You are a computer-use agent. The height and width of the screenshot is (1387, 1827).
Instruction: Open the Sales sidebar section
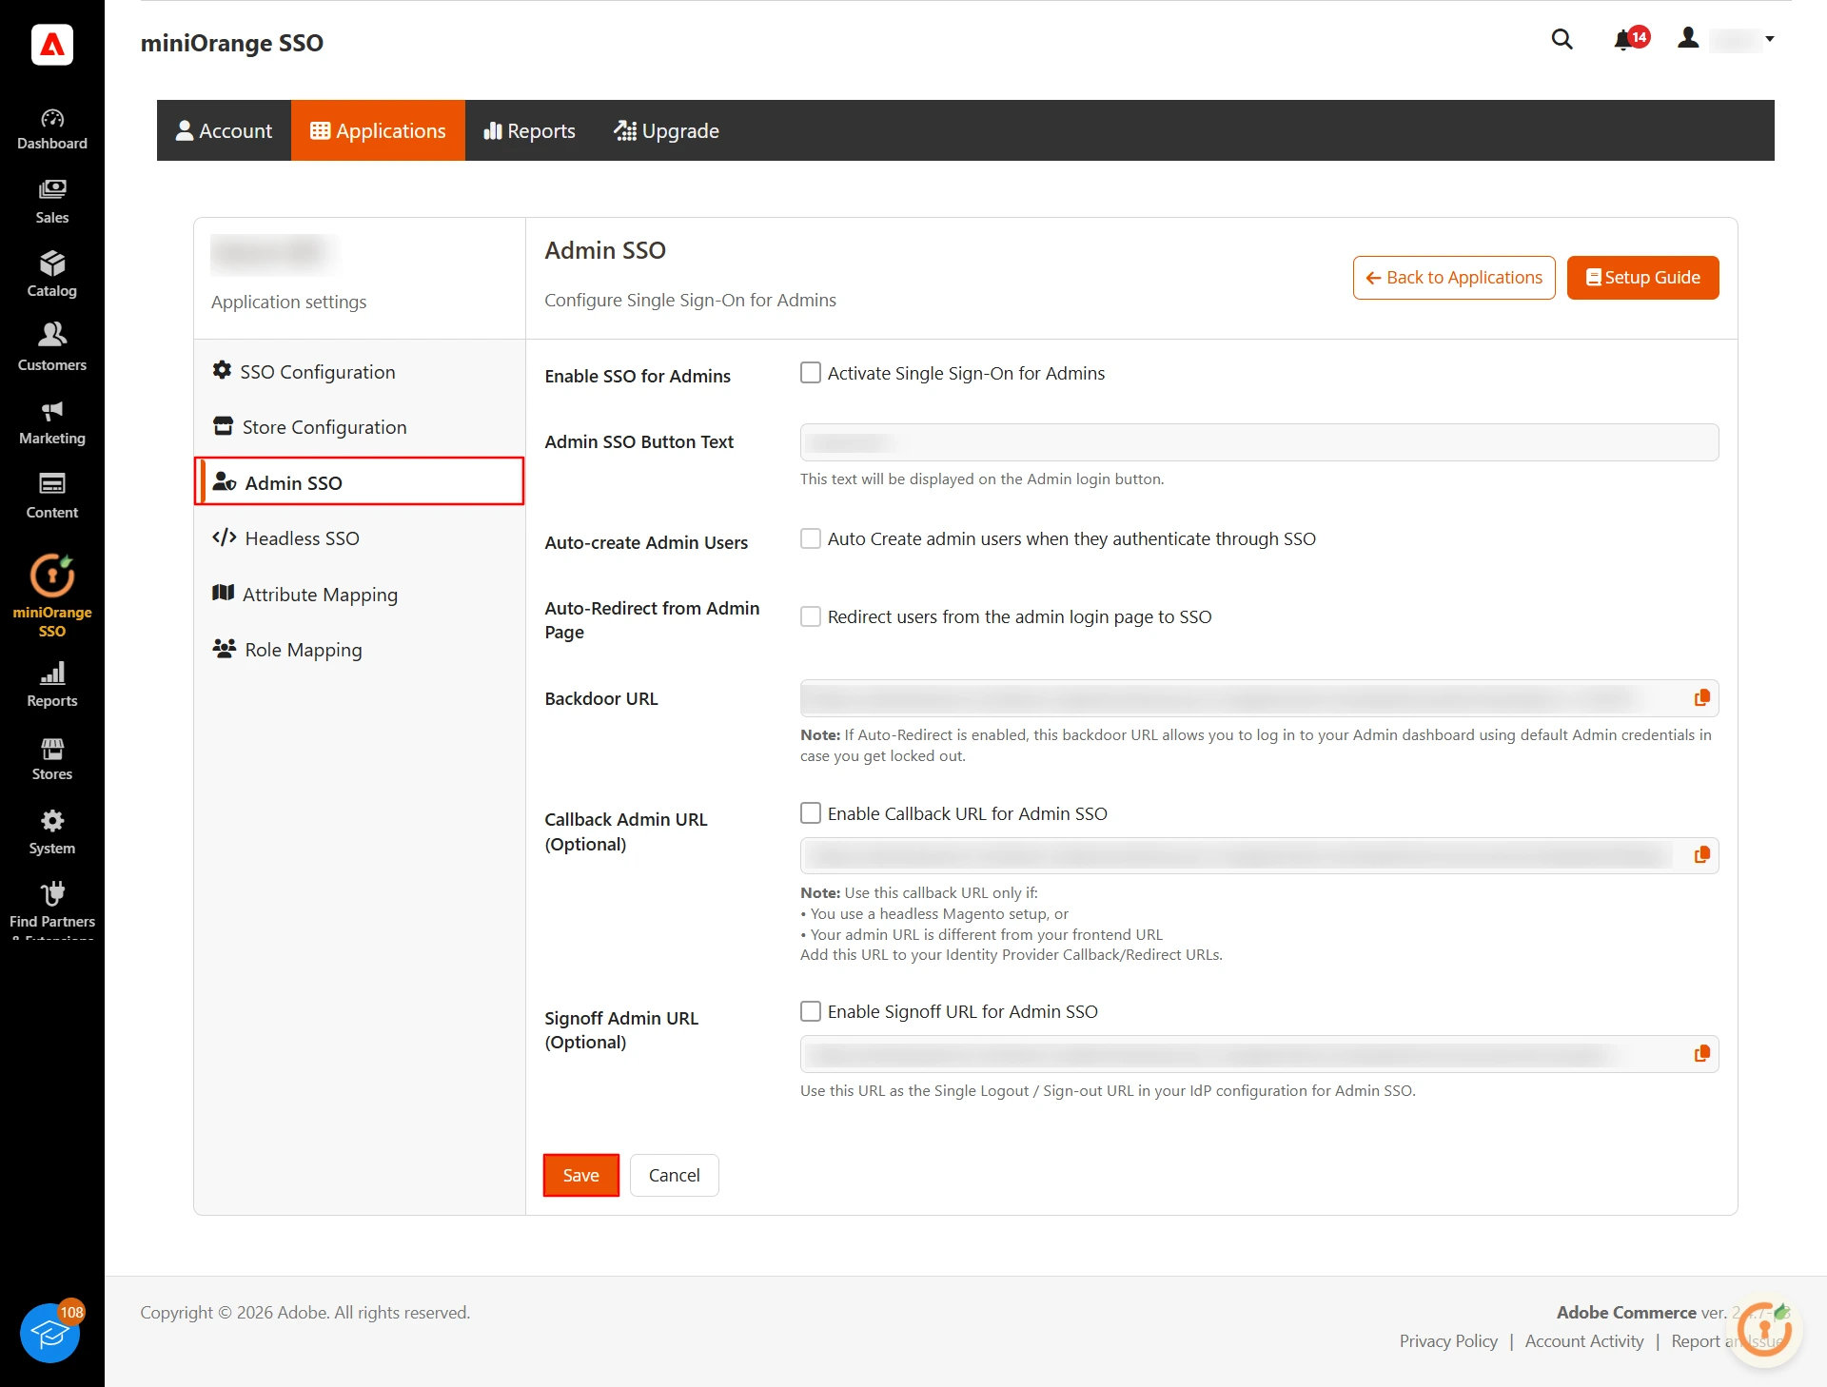point(52,203)
